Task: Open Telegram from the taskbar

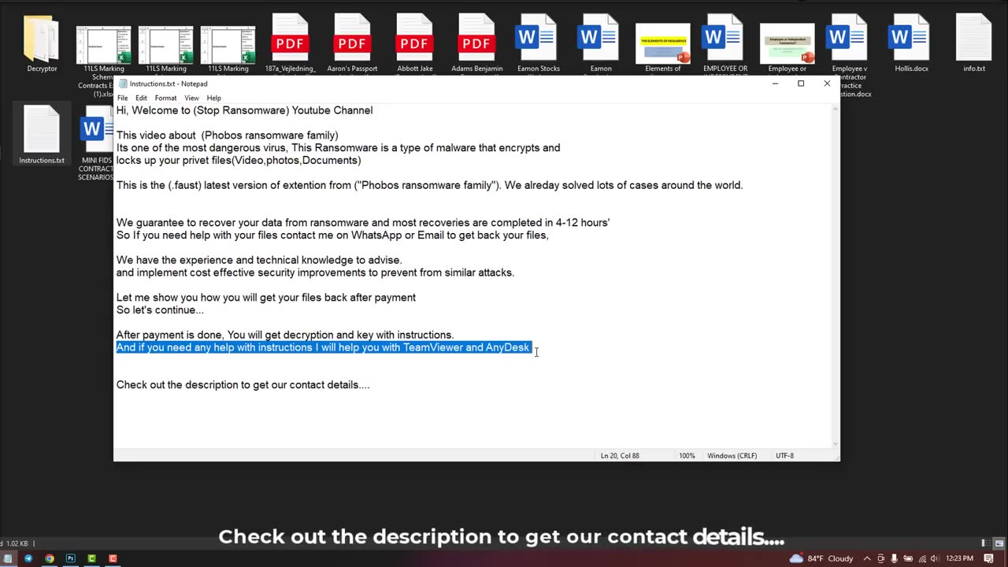Action: (x=28, y=558)
